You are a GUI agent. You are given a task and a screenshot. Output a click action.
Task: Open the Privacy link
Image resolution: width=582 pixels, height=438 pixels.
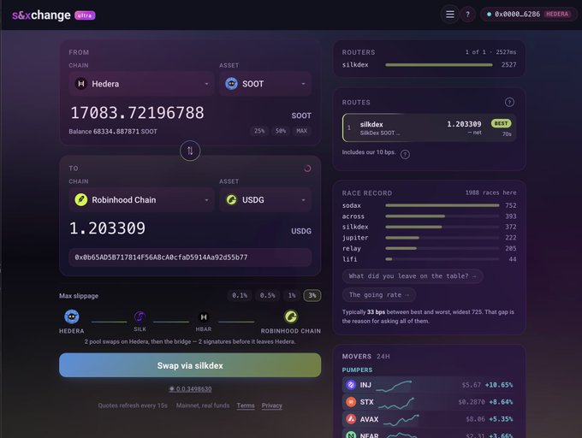[x=271, y=405]
